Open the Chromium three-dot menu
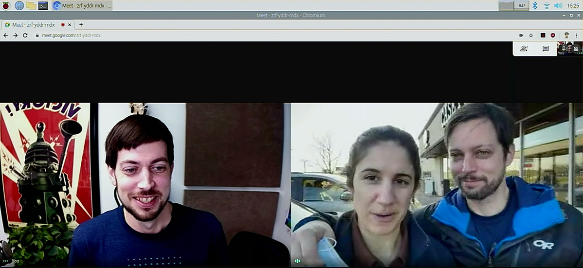583x268 pixels. pyautogui.click(x=577, y=36)
